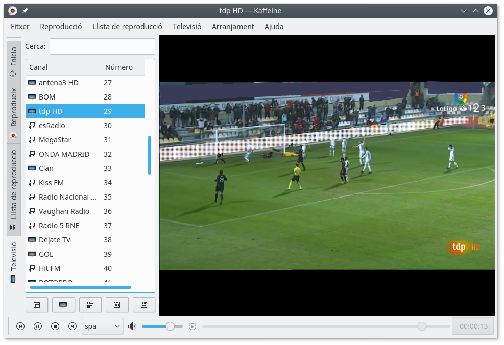504x345 pixels.
Task: Focus the Cerca search field
Action: (x=102, y=46)
